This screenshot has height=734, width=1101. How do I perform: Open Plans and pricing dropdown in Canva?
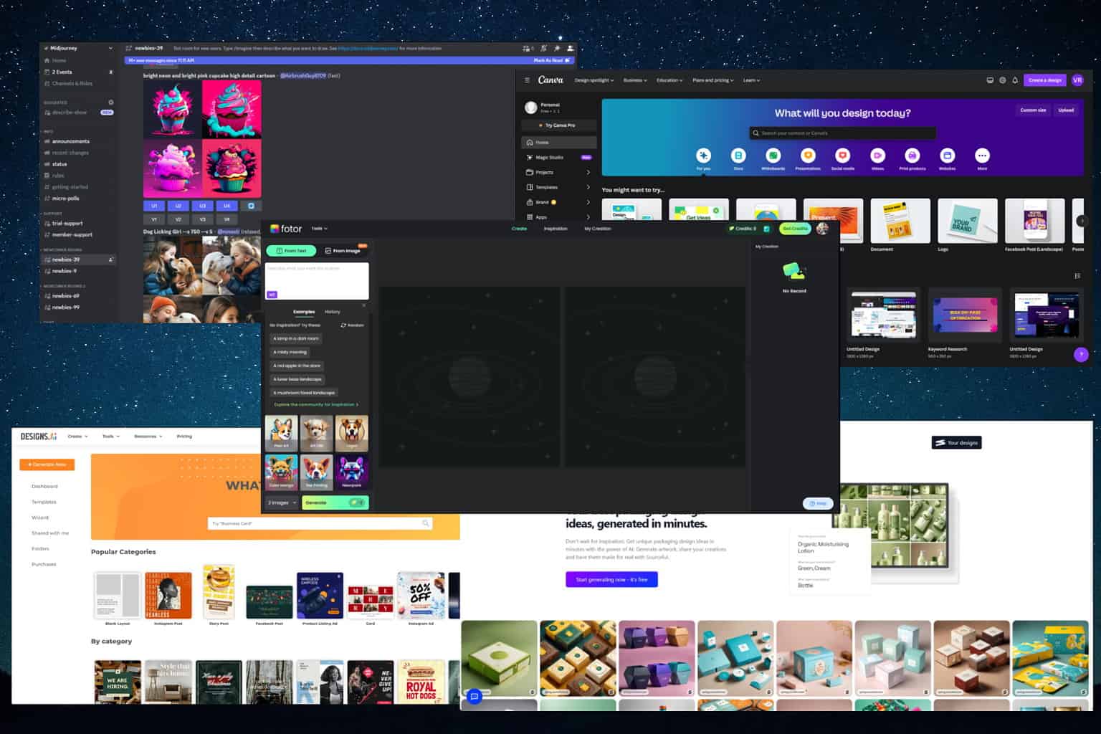click(x=713, y=80)
